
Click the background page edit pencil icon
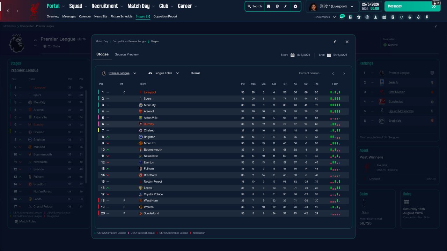435,26
